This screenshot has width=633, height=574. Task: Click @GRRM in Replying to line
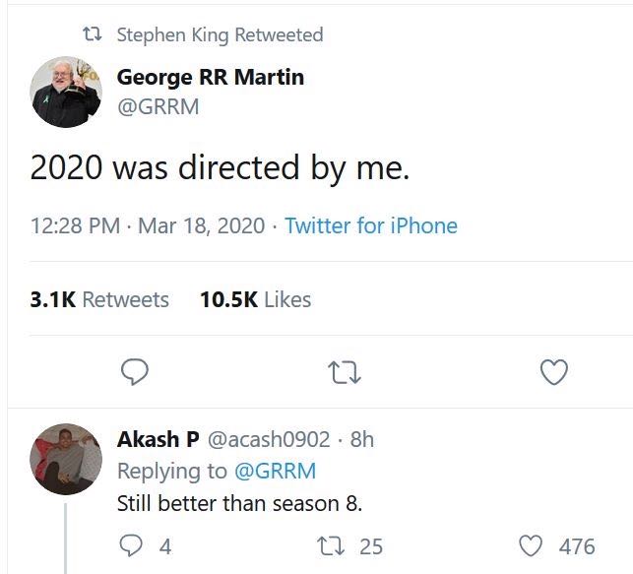tap(279, 471)
